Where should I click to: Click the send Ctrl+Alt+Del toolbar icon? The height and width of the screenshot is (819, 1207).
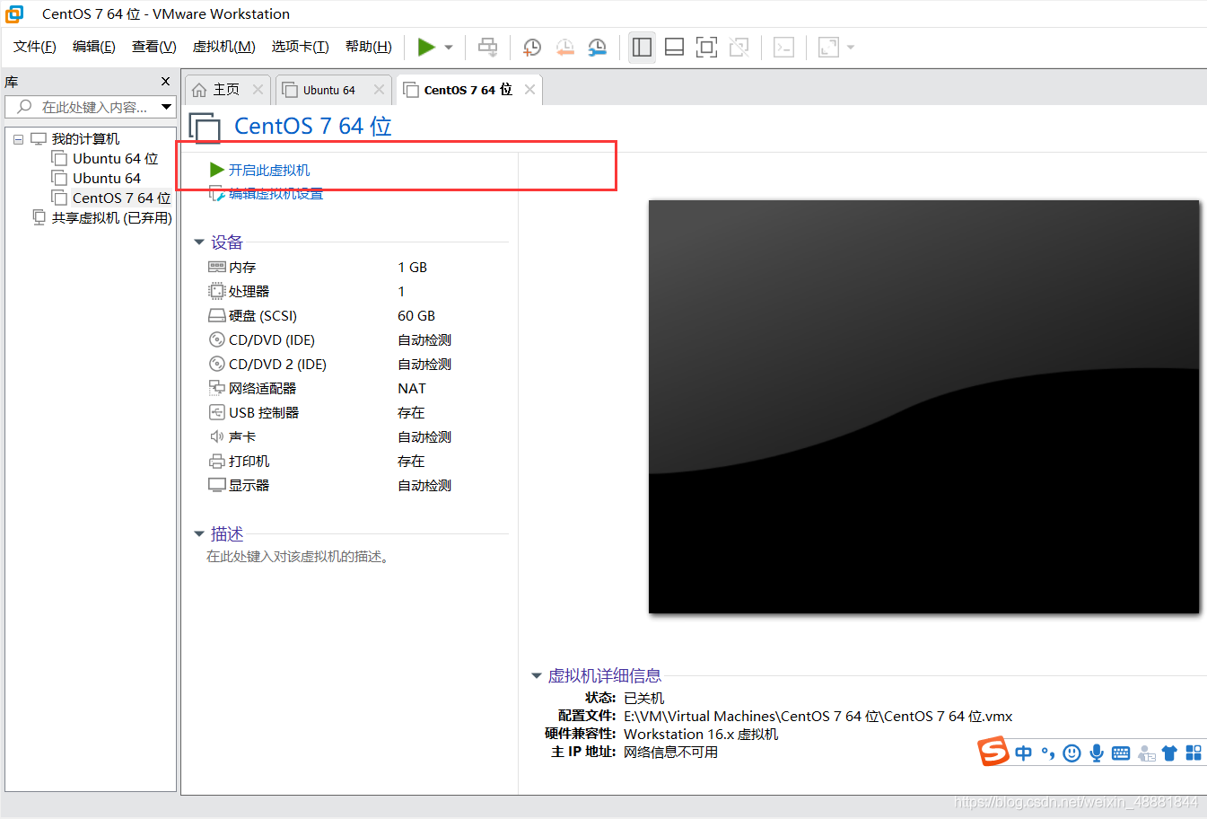pyautogui.click(x=487, y=47)
